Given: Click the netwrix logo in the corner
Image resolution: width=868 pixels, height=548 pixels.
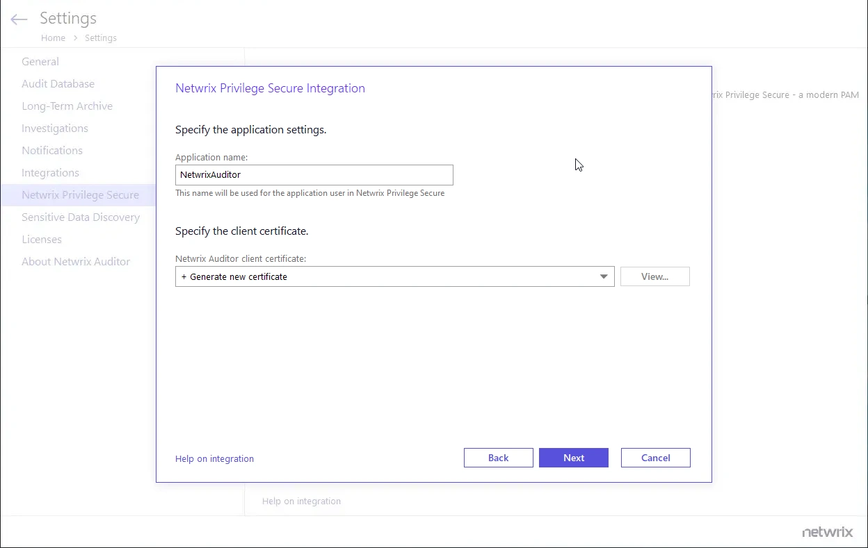Looking at the screenshot, I should click(827, 531).
